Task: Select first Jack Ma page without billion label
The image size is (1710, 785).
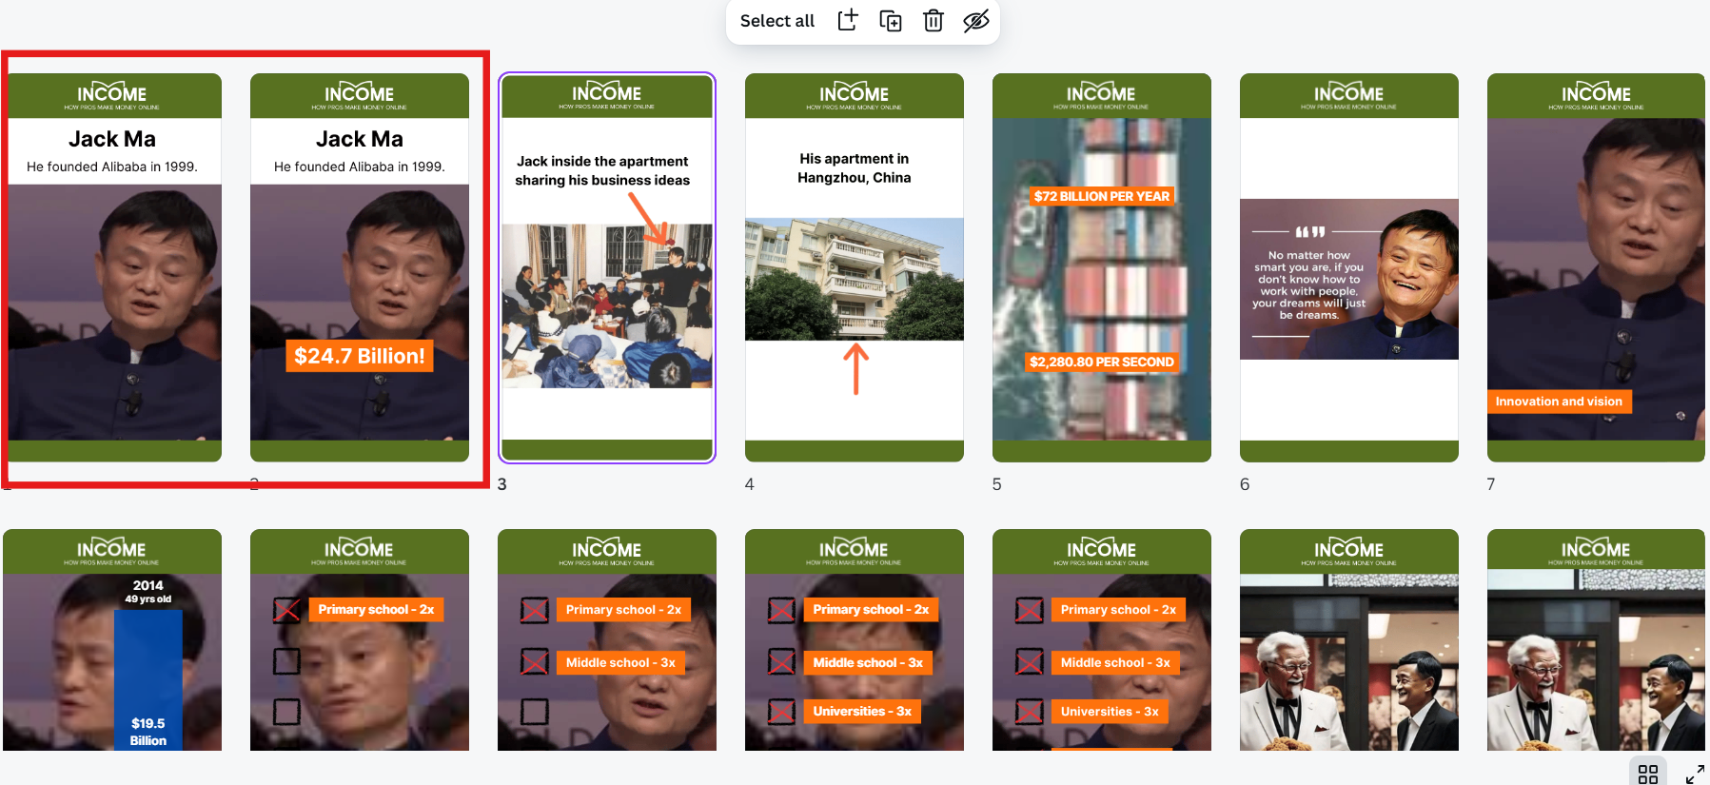Action: coord(112,267)
